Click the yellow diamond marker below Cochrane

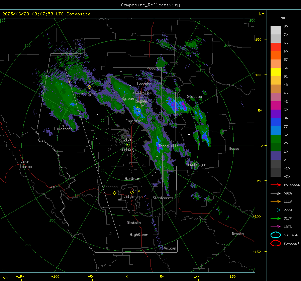coord(115,193)
